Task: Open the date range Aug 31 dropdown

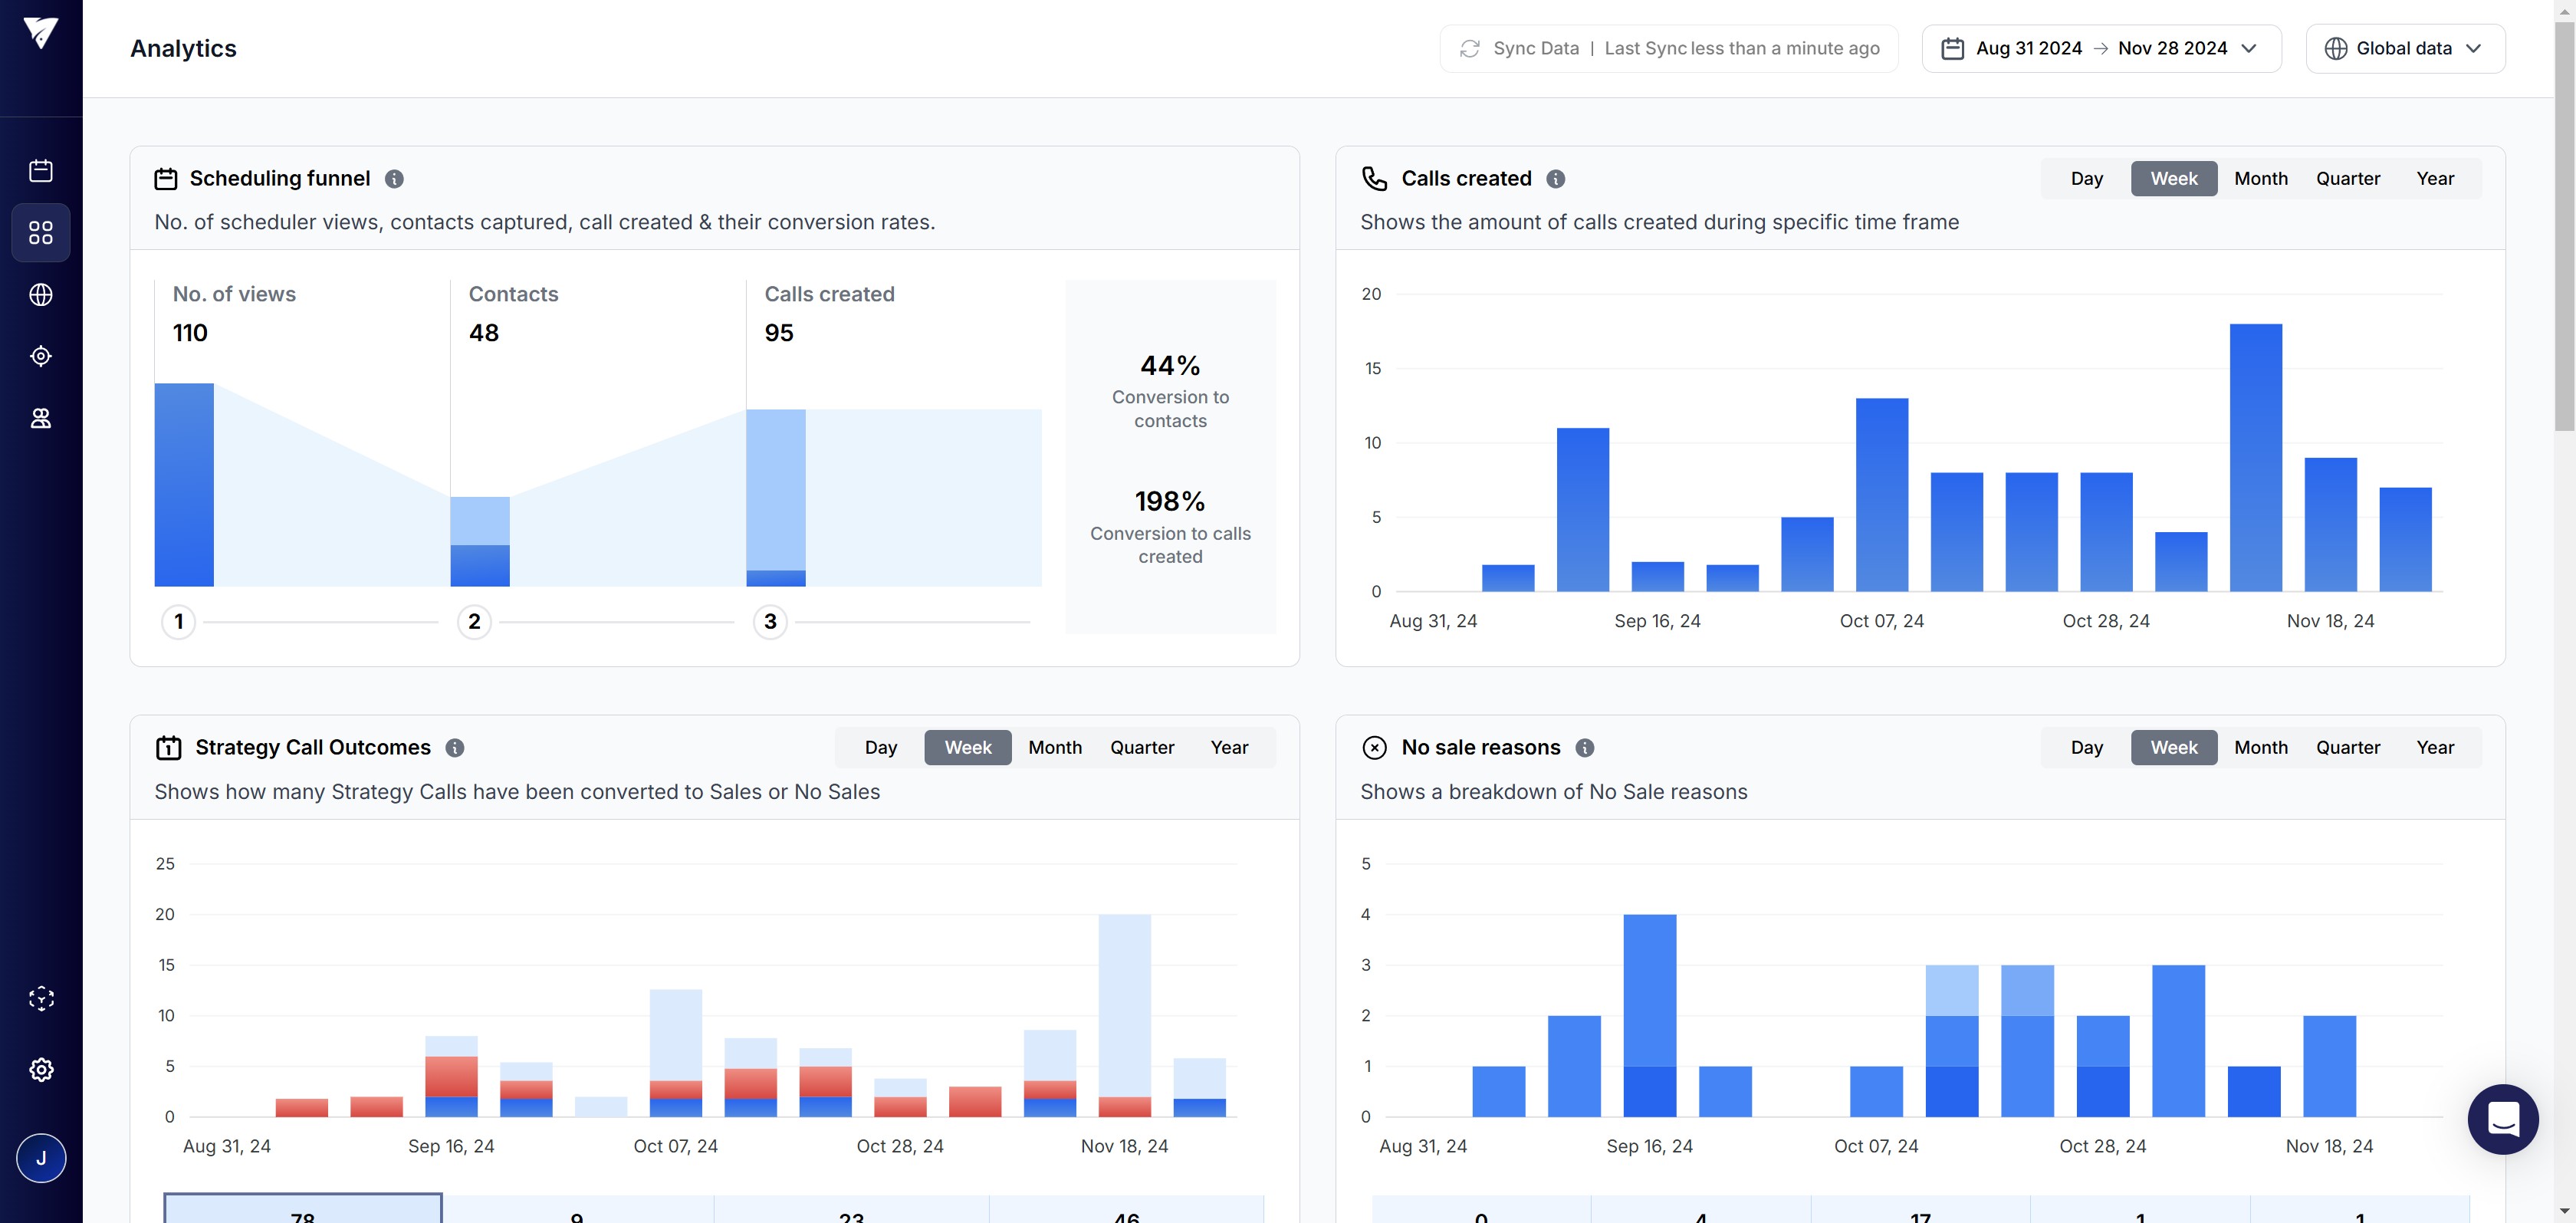Action: [x=2100, y=49]
